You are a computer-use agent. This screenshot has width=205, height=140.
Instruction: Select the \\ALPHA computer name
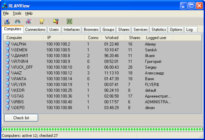tap(19, 44)
